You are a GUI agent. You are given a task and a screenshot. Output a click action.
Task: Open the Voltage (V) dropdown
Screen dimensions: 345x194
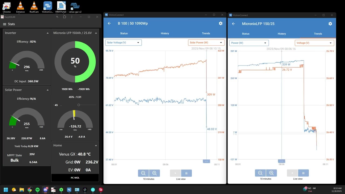coord(314,43)
